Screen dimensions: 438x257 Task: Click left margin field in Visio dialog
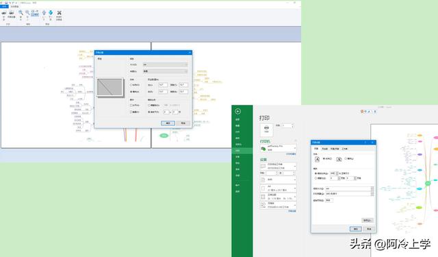tap(163, 85)
